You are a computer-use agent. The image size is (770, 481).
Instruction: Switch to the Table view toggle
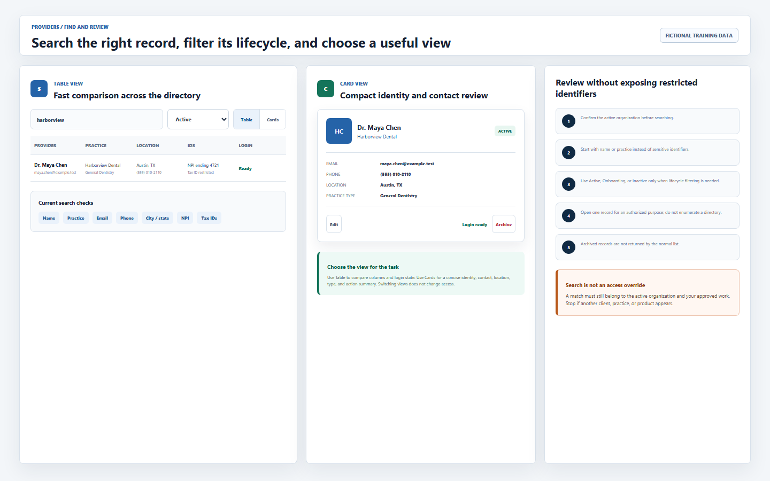click(247, 120)
